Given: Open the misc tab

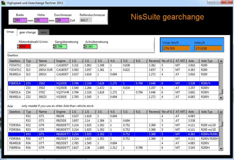Looking at the screenshot, I should pyautogui.click(x=44, y=32).
